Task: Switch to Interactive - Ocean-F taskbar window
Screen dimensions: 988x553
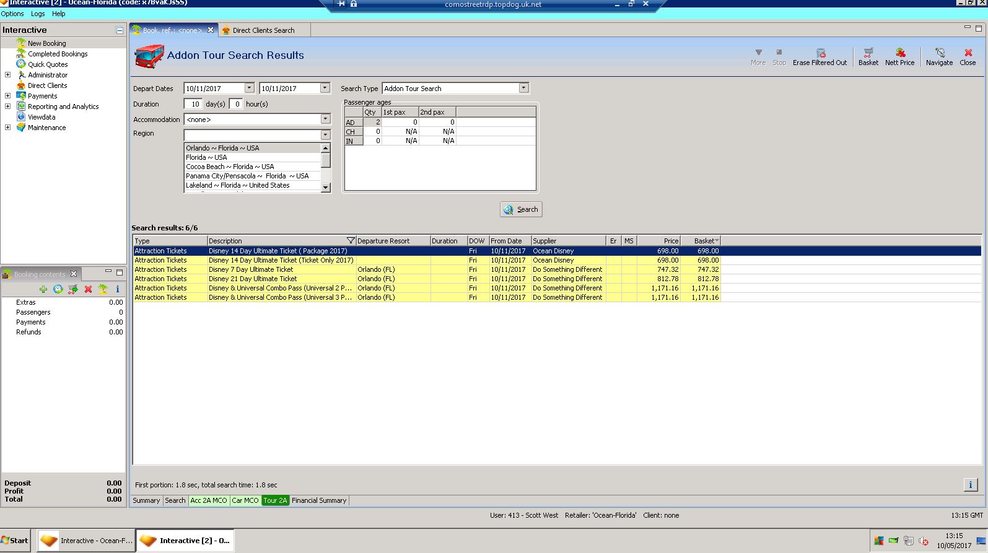Action: tap(86, 541)
